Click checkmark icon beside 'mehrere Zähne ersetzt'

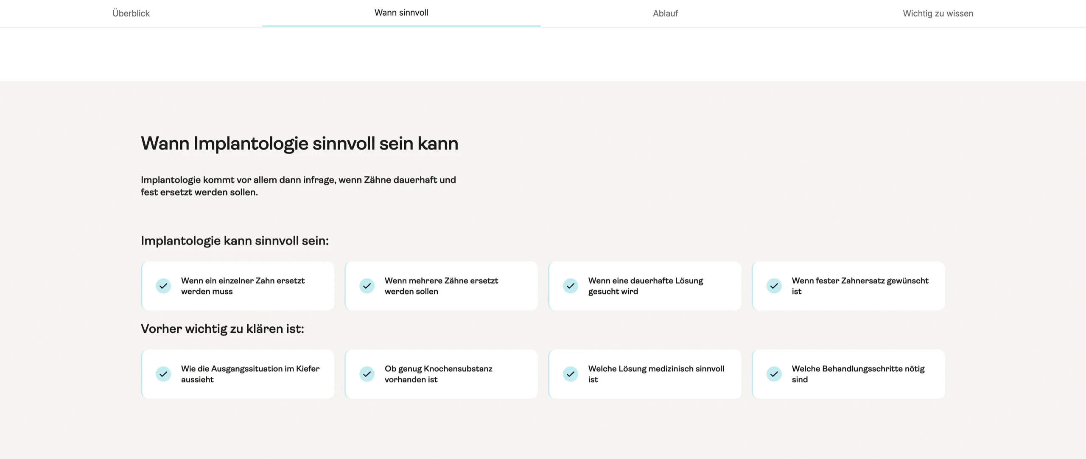point(367,286)
